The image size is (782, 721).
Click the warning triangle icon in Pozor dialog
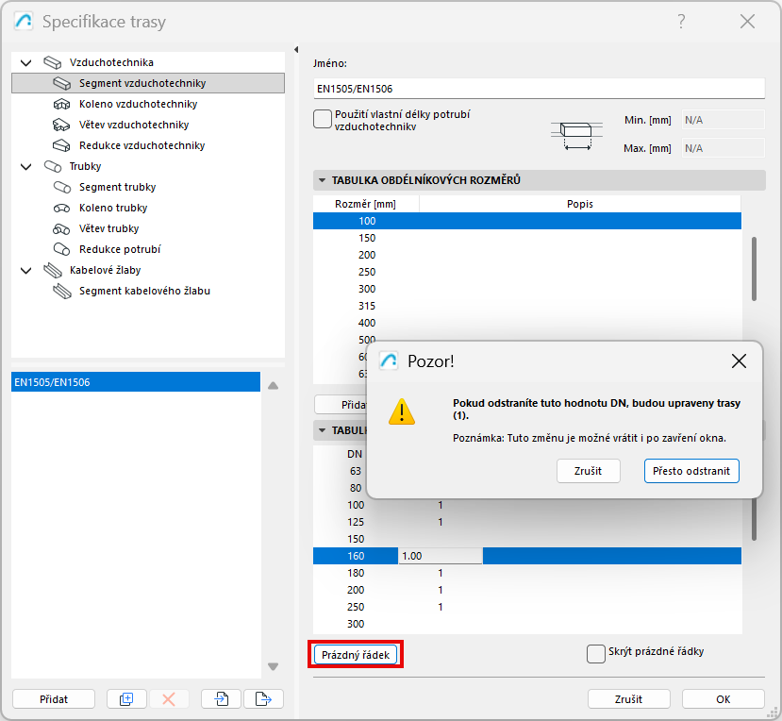click(x=402, y=411)
